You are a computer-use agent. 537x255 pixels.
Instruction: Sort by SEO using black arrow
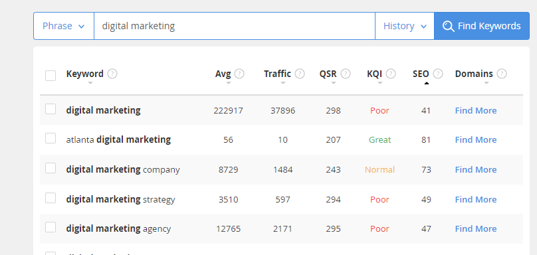[x=427, y=83]
